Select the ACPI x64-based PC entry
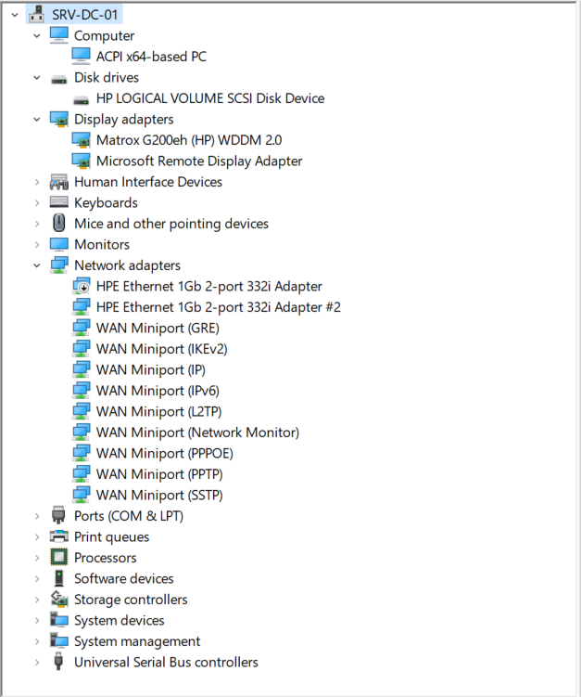Screen dimensions: 581x697 pyautogui.click(x=151, y=57)
